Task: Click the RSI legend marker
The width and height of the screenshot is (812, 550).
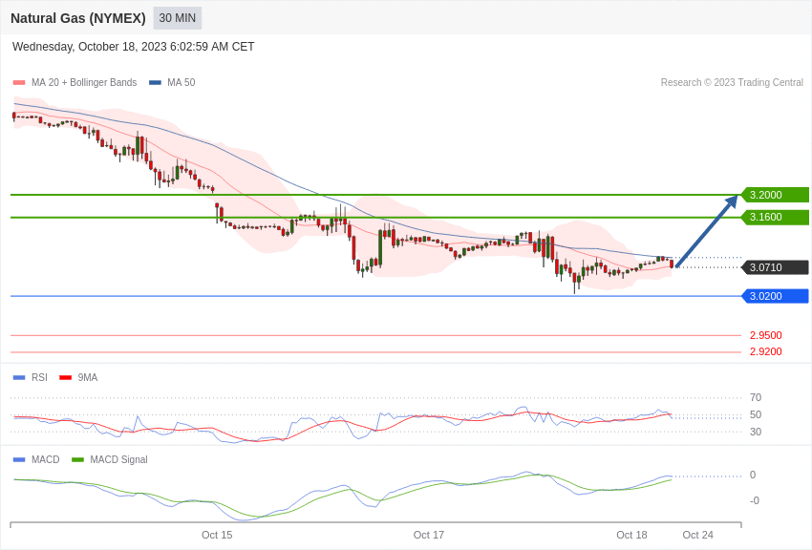Action: coord(19,378)
